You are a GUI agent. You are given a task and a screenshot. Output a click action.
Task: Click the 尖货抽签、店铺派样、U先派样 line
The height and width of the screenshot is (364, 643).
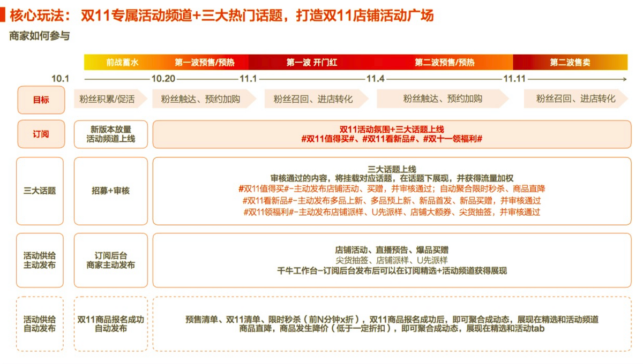point(392,260)
